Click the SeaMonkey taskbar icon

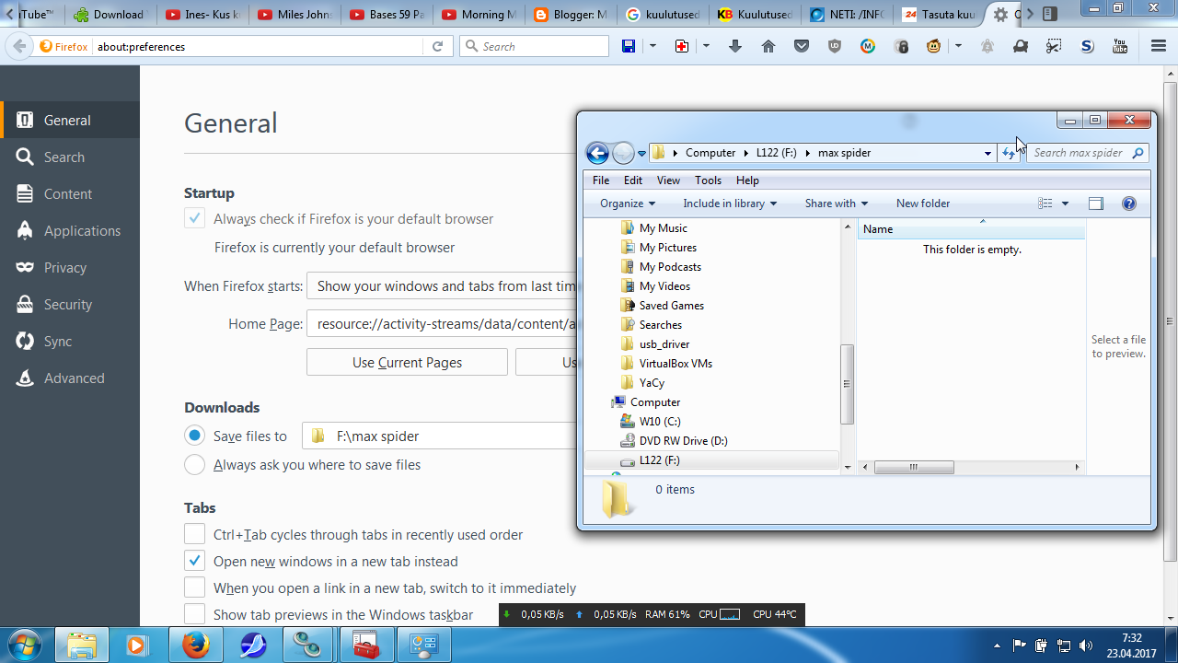[x=253, y=645]
